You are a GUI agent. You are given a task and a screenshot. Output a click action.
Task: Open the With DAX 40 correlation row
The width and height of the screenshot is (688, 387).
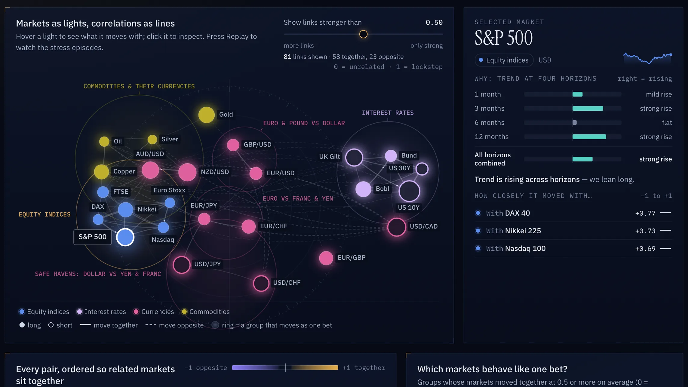[x=573, y=213]
